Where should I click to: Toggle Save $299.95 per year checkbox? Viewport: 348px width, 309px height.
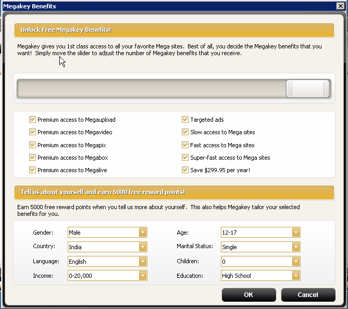coord(185,170)
